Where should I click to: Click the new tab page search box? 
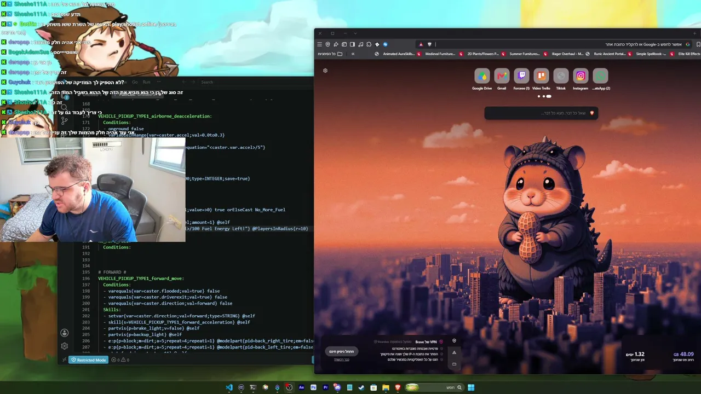click(541, 113)
